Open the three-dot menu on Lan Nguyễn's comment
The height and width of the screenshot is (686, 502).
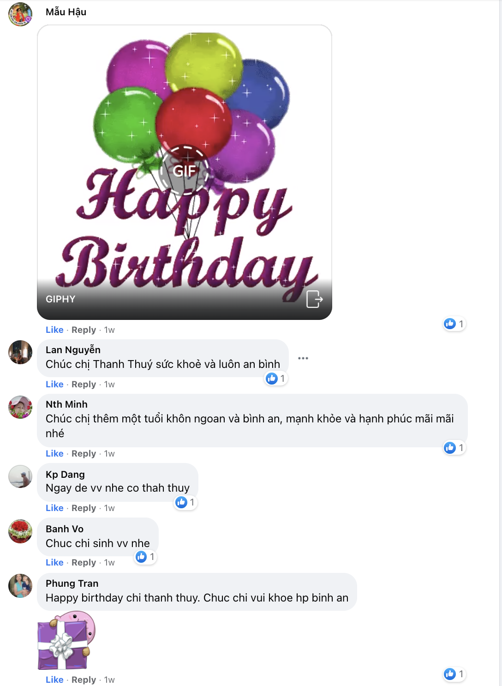303,358
